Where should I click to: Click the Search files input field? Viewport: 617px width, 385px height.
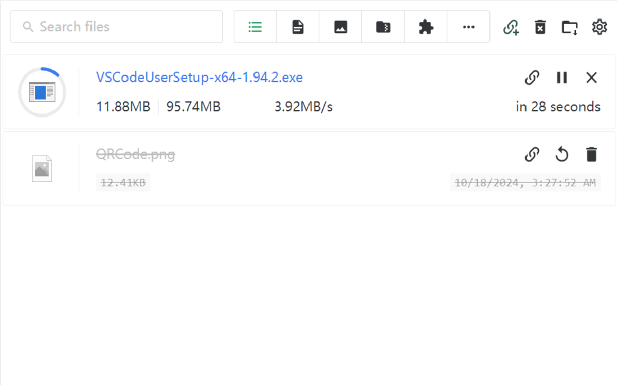[116, 27]
